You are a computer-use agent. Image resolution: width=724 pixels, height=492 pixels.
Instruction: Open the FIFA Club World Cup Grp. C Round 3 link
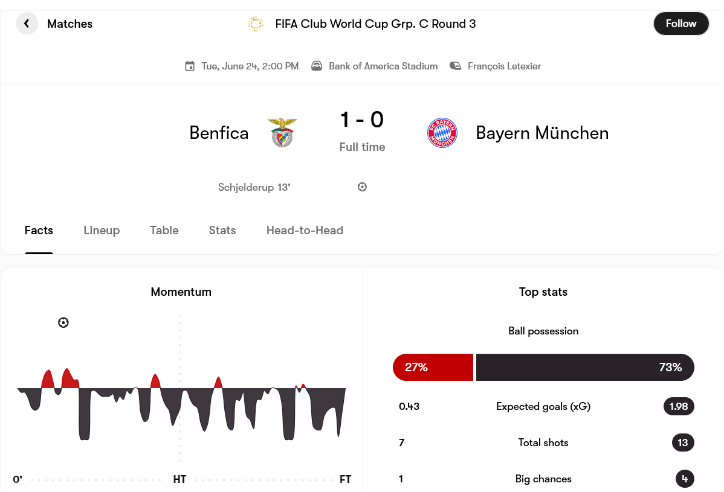(375, 24)
